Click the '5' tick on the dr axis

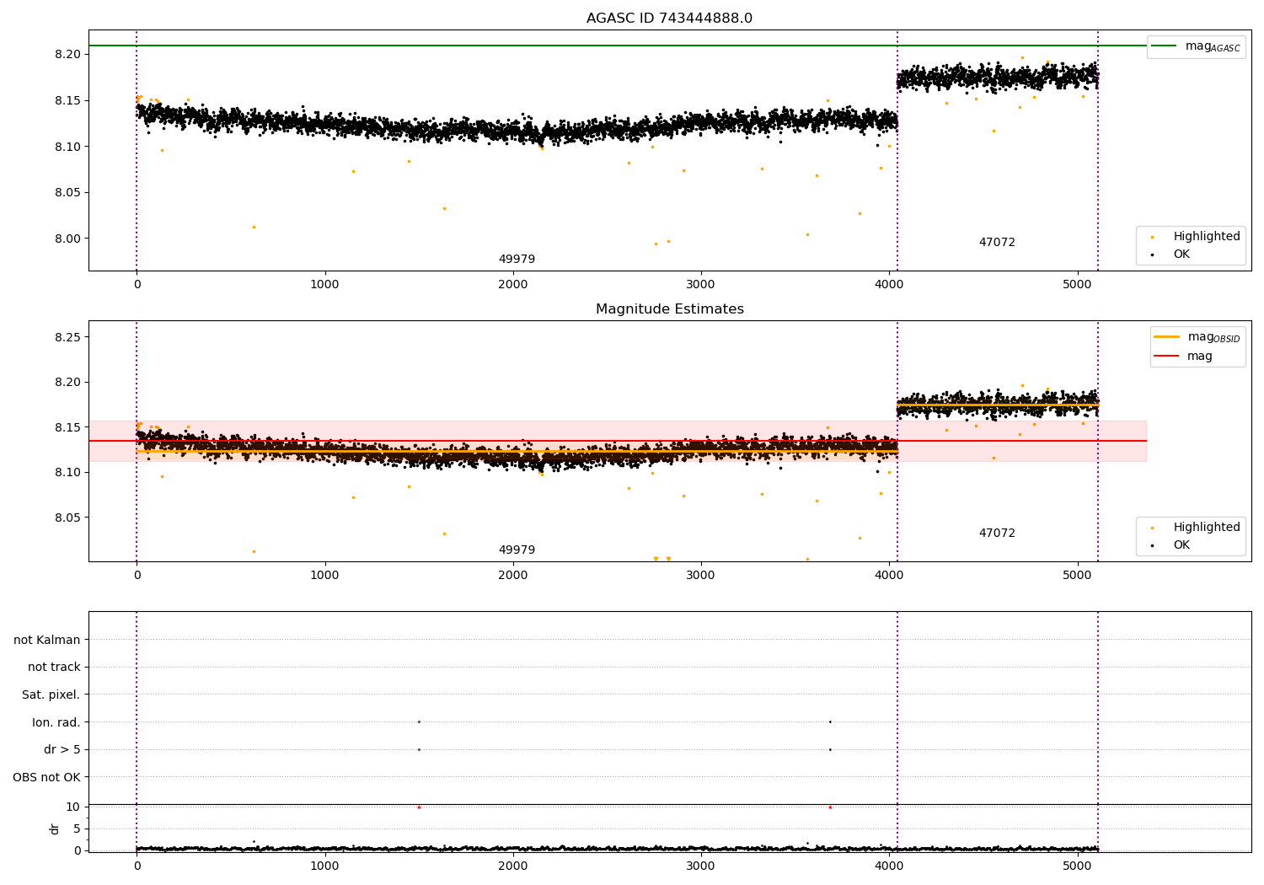(x=77, y=829)
